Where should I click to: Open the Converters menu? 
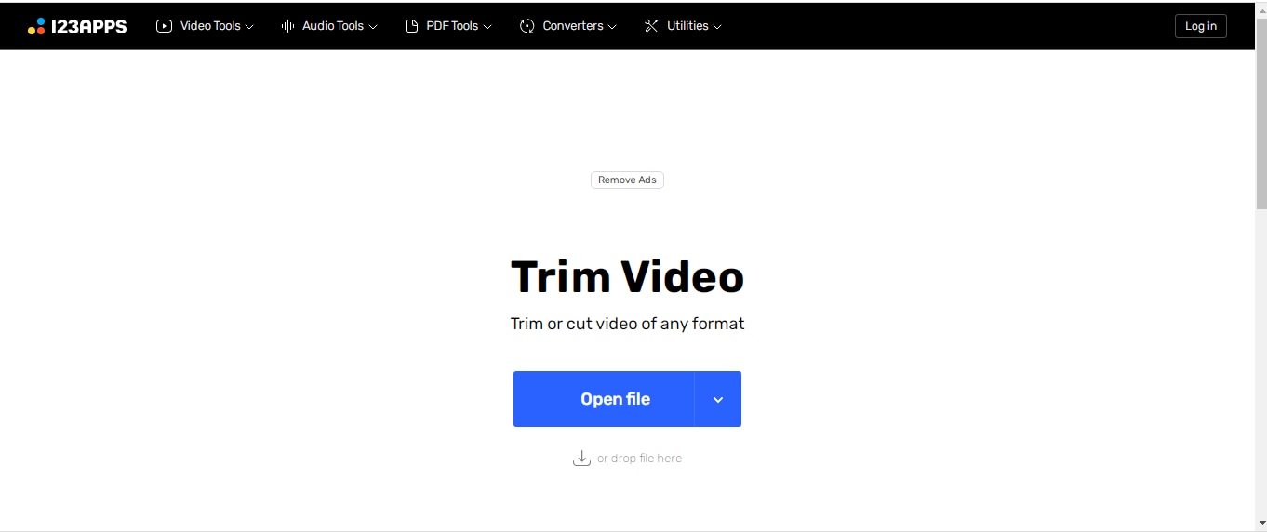click(568, 26)
